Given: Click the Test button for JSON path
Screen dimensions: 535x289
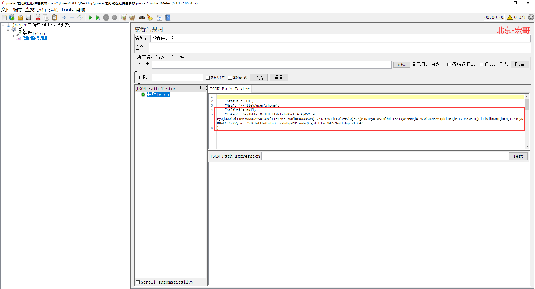Looking at the screenshot, I should tap(518, 156).
